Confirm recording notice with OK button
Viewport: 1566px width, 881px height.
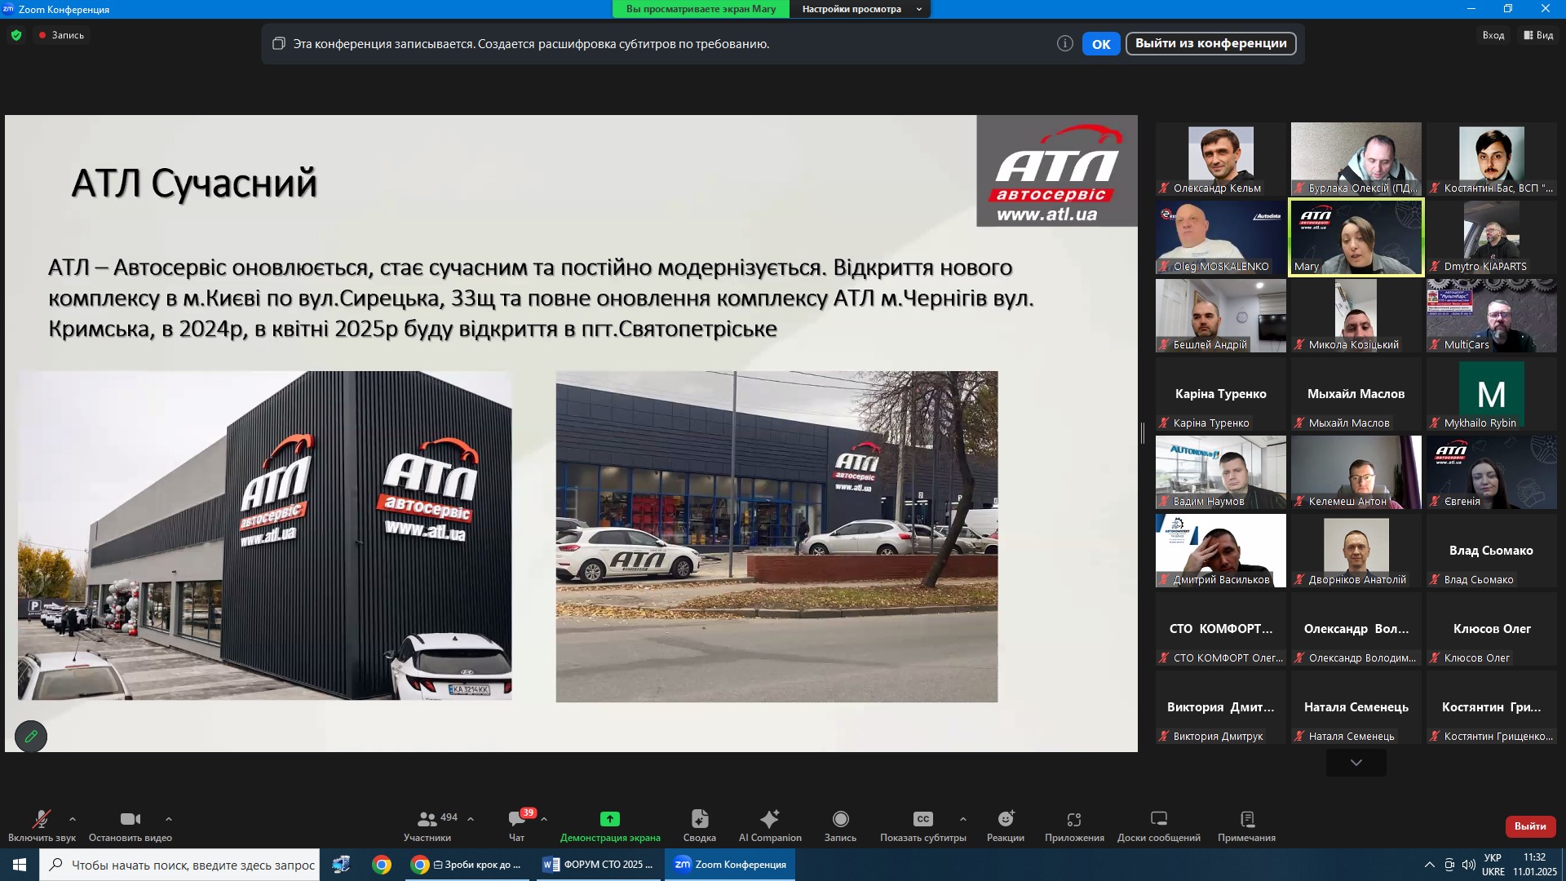(1101, 44)
